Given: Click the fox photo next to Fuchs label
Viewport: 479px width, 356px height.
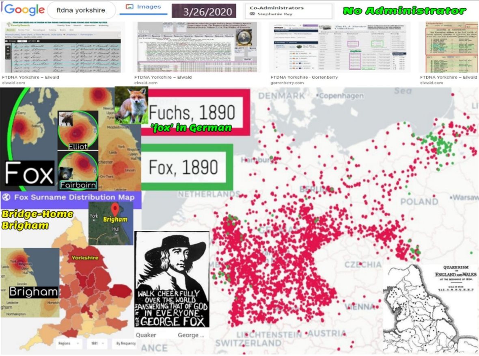Looking at the screenshot, I should 131,105.
